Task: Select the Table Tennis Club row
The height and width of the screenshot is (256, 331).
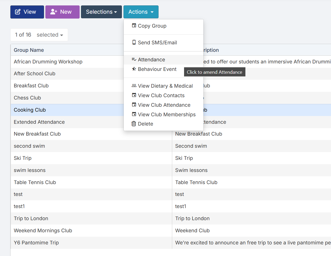Action: click(35, 182)
